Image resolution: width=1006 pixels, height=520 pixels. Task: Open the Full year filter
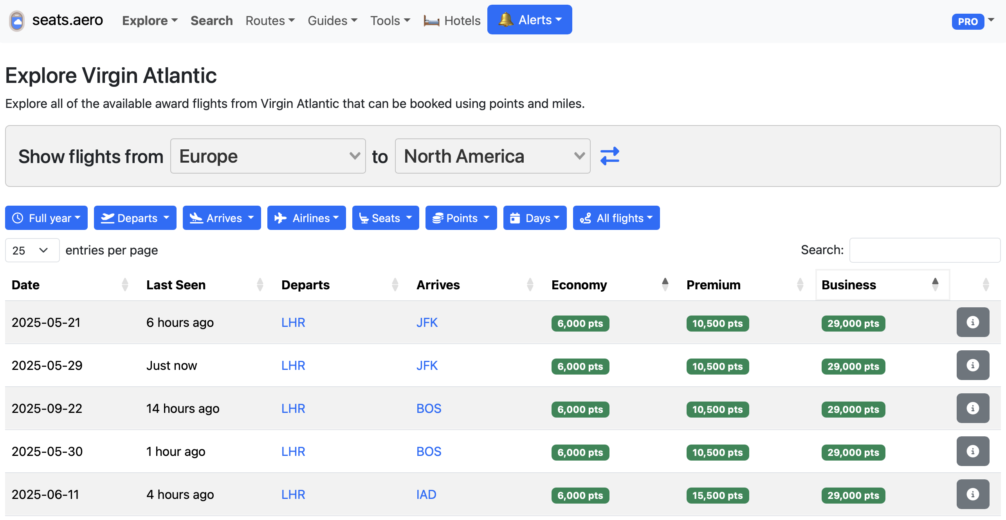[46, 218]
